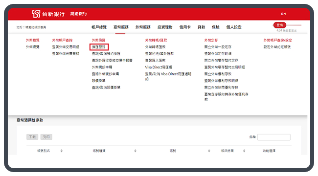Screen dimensions: 318x176
Task: Click the 功能選擇 column header
Action: point(269,151)
